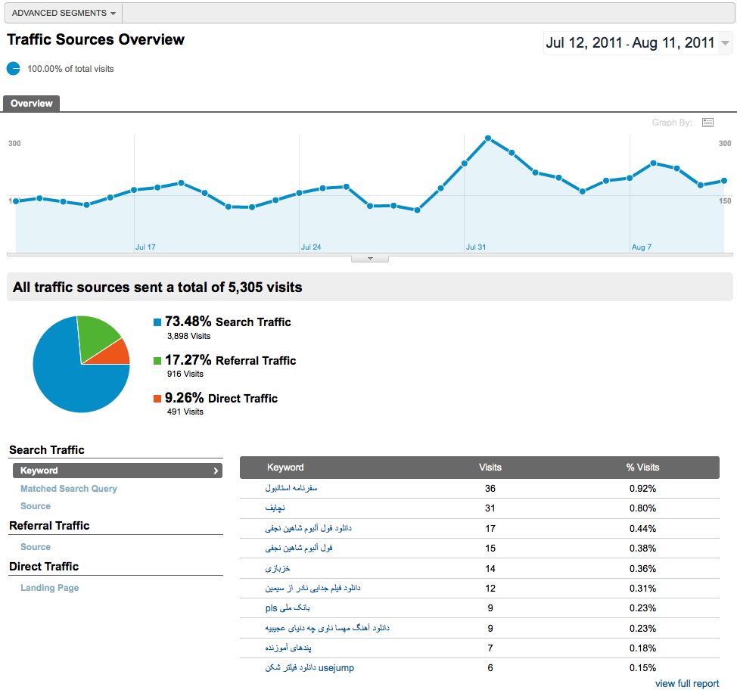Click the Jul 17 label on the chart axis
Screen dimensions: 737x690
(x=145, y=247)
